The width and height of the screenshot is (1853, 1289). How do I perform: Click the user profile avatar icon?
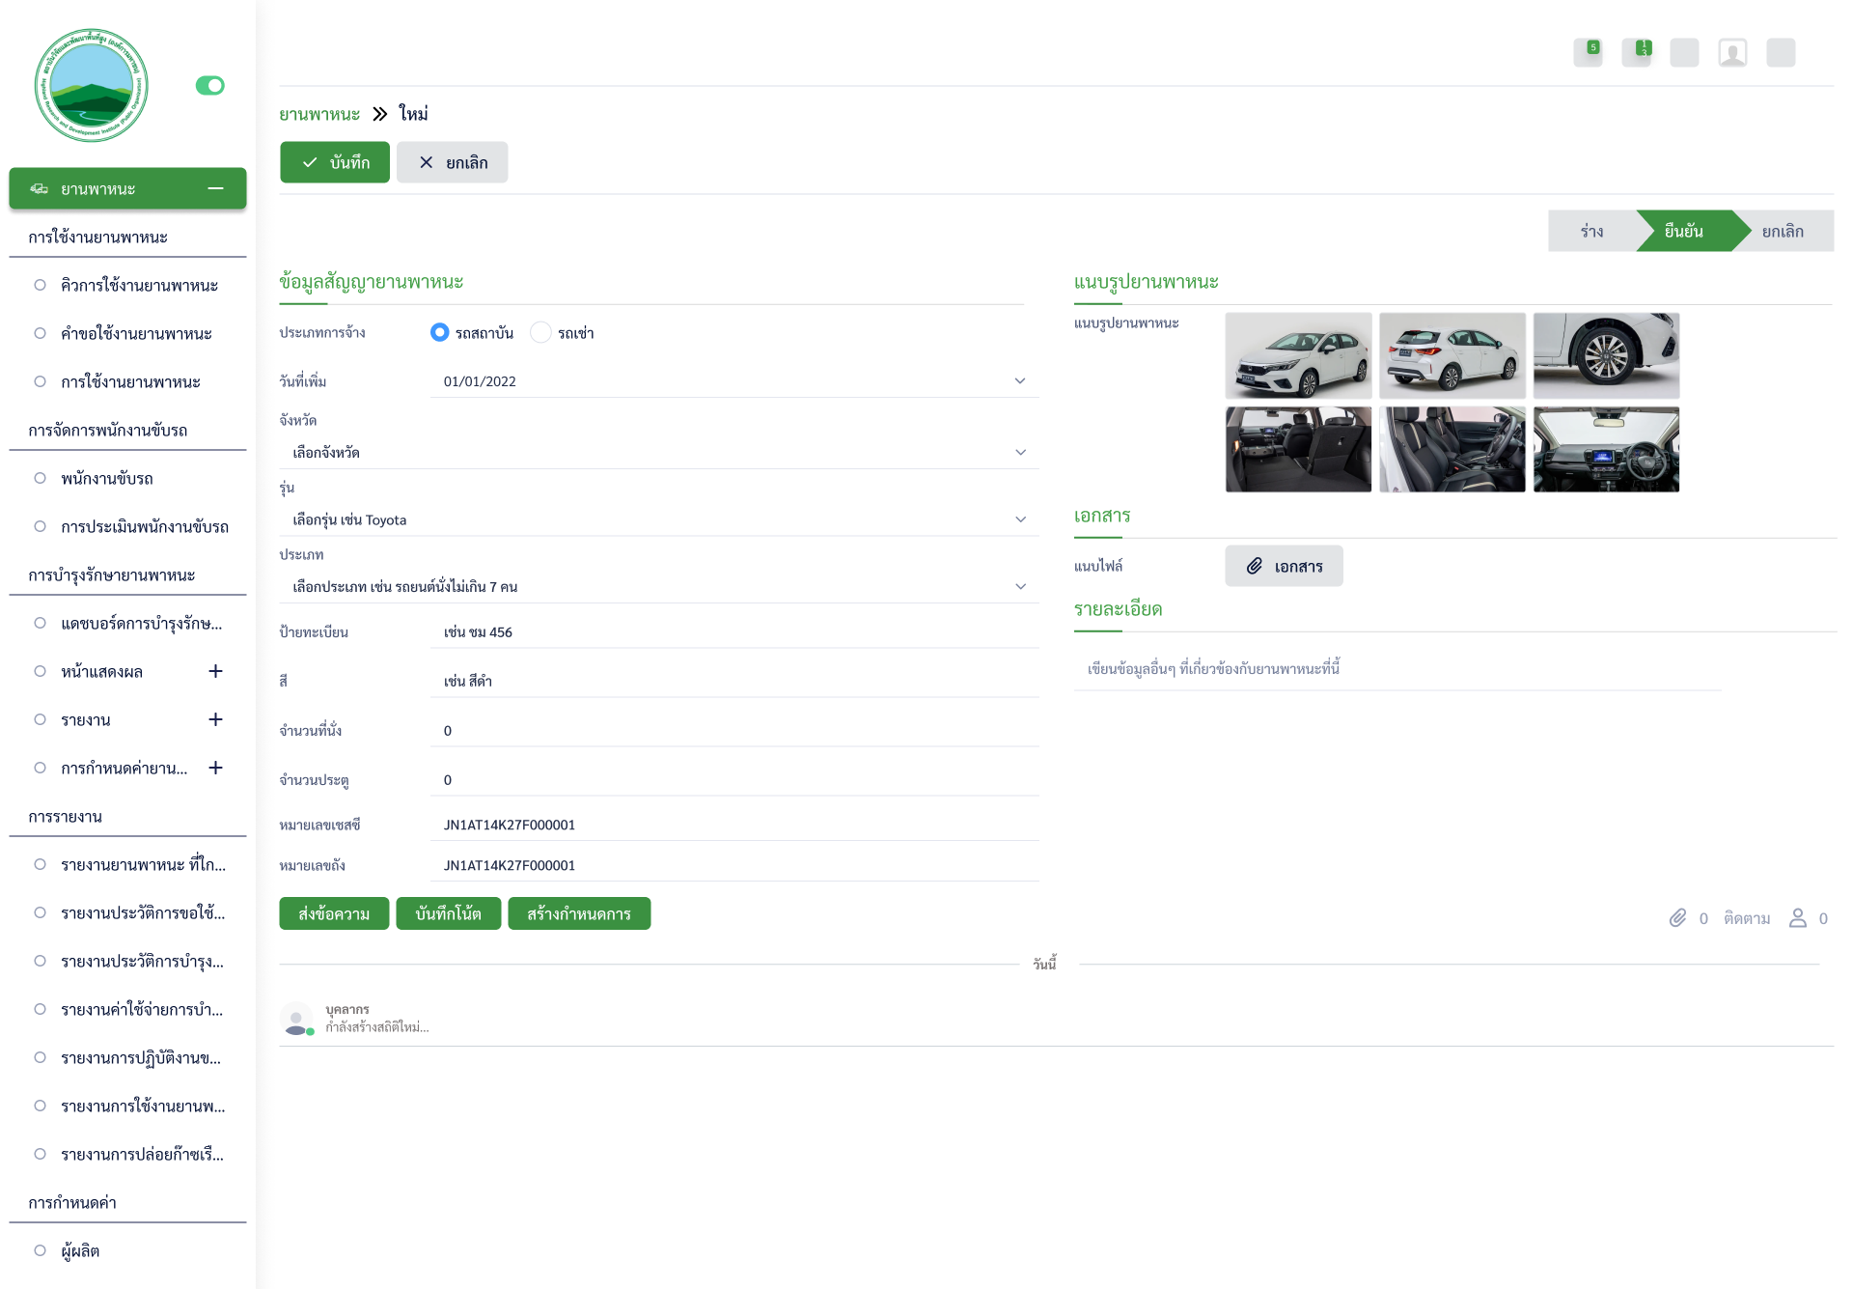(x=1732, y=53)
